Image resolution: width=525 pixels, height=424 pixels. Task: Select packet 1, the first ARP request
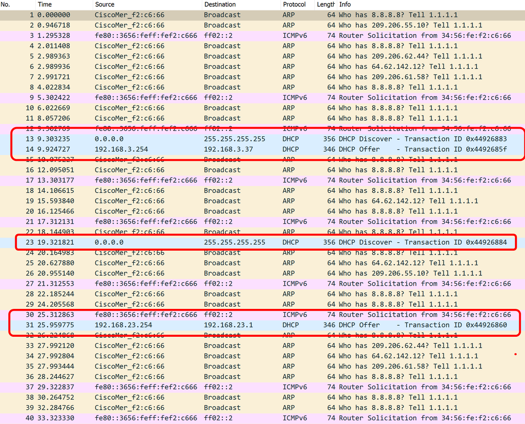(263, 15)
